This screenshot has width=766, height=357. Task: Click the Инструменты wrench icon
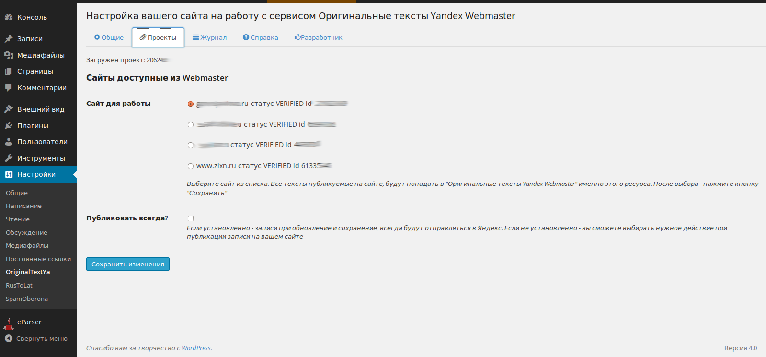coord(9,158)
